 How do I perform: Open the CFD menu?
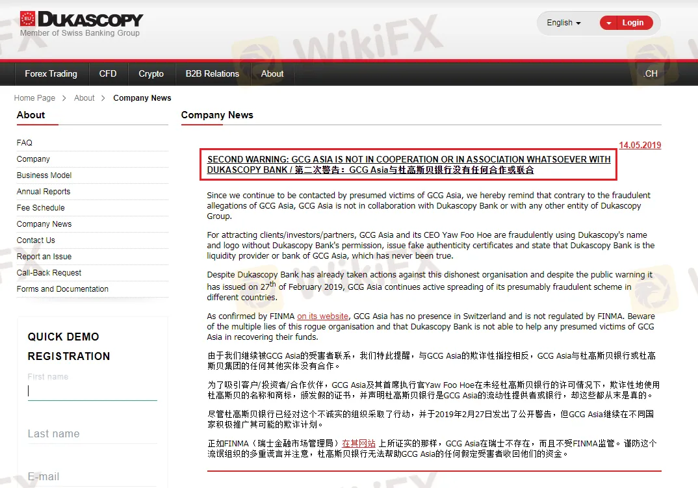click(108, 74)
